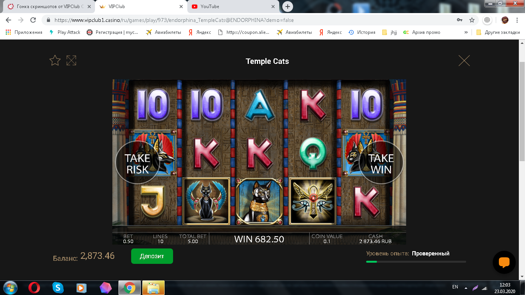Click the green Депозит button
Image resolution: width=525 pixels, height=295 pixels.
[152, 256]
